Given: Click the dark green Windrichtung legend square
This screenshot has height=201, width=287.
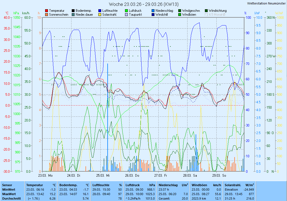Looking at the screenshot, I should tap(206, 11).
